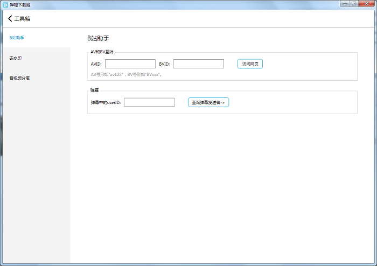Image resolution: width=377 pixels, height=266 pixels.
Task: Focus the AVID input field
Action: (130, 64)
